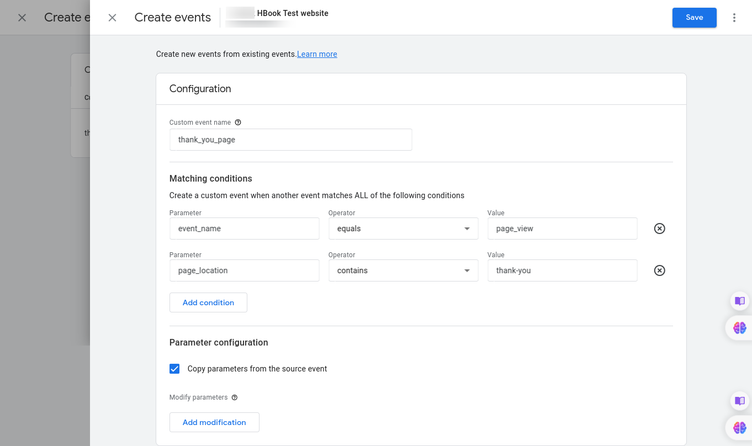
Task: Uncheck Copy parameters from the source event
Action: click(x=174, y=368)
